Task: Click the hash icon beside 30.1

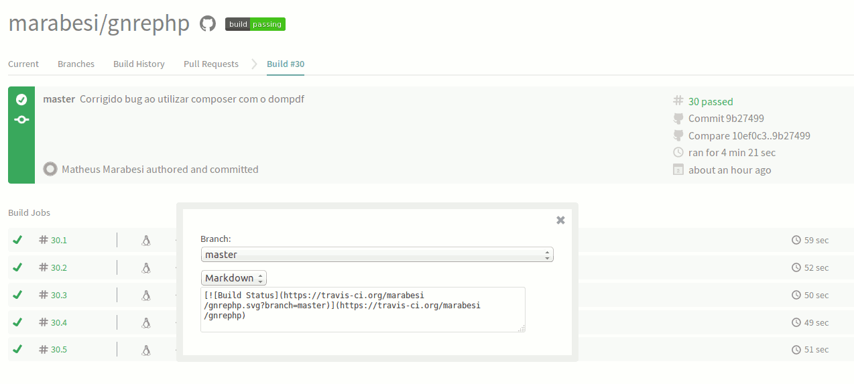Action: point(44,240)
